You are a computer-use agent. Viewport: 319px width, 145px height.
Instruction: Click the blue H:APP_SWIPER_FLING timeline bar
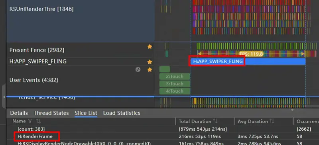(x=248, y=62)
